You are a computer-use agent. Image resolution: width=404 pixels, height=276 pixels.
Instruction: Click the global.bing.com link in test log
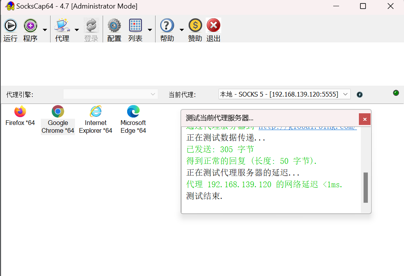click(x=307, y=128)
